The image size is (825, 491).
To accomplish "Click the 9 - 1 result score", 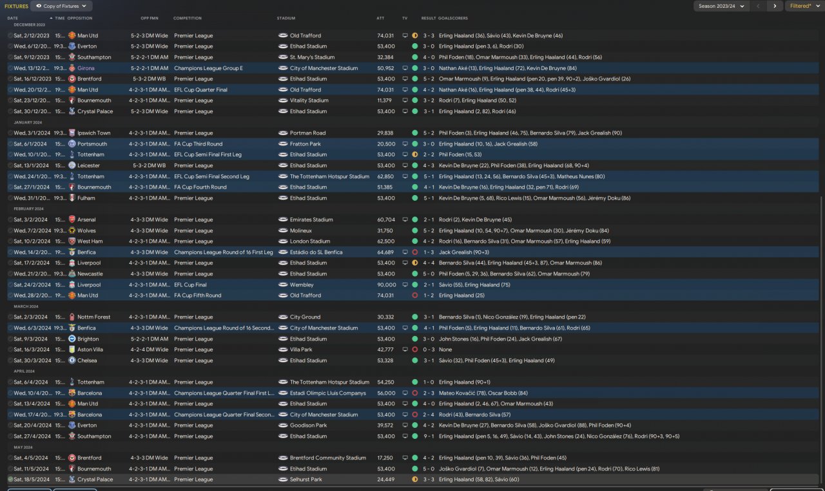I will click(x=429, y=436).
